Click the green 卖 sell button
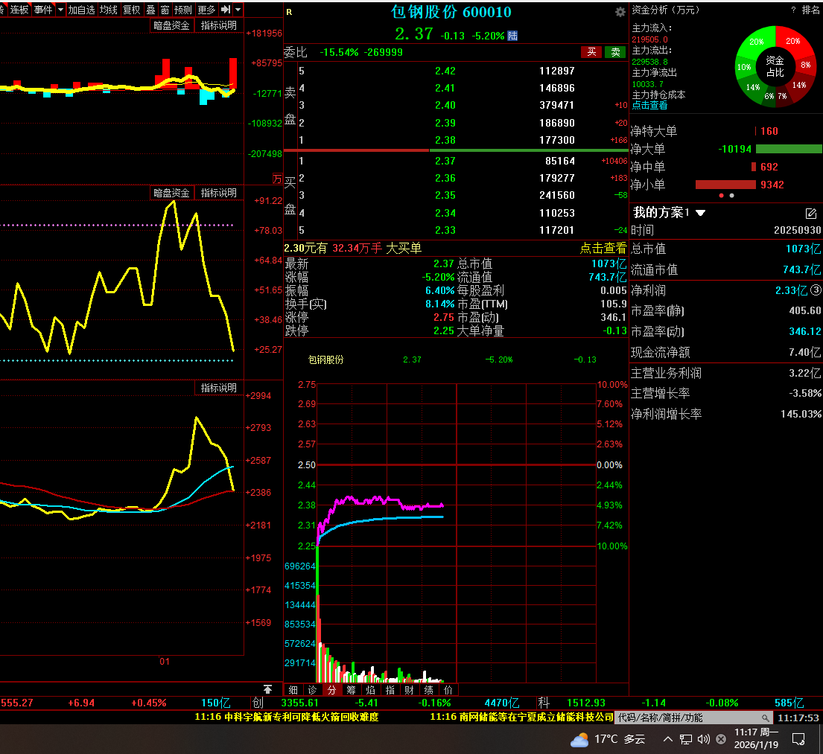 pos(616,52)
